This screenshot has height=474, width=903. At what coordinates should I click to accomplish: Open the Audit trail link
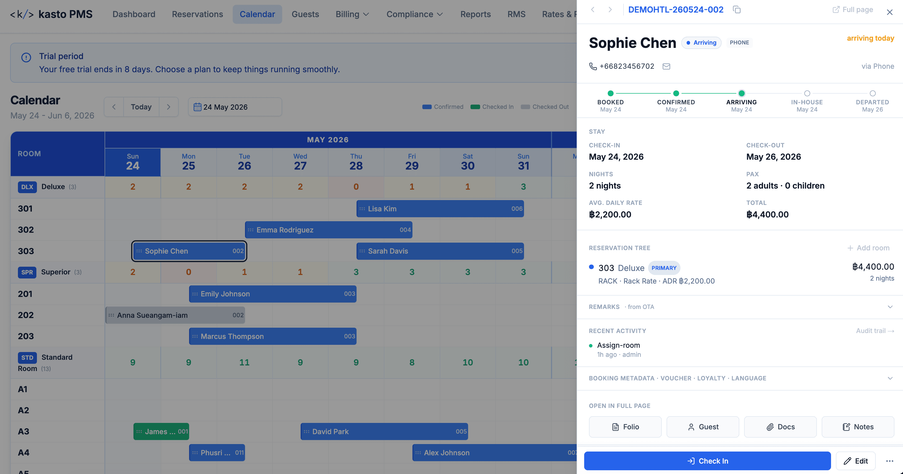pyautogui.click(x=875, y=331)
